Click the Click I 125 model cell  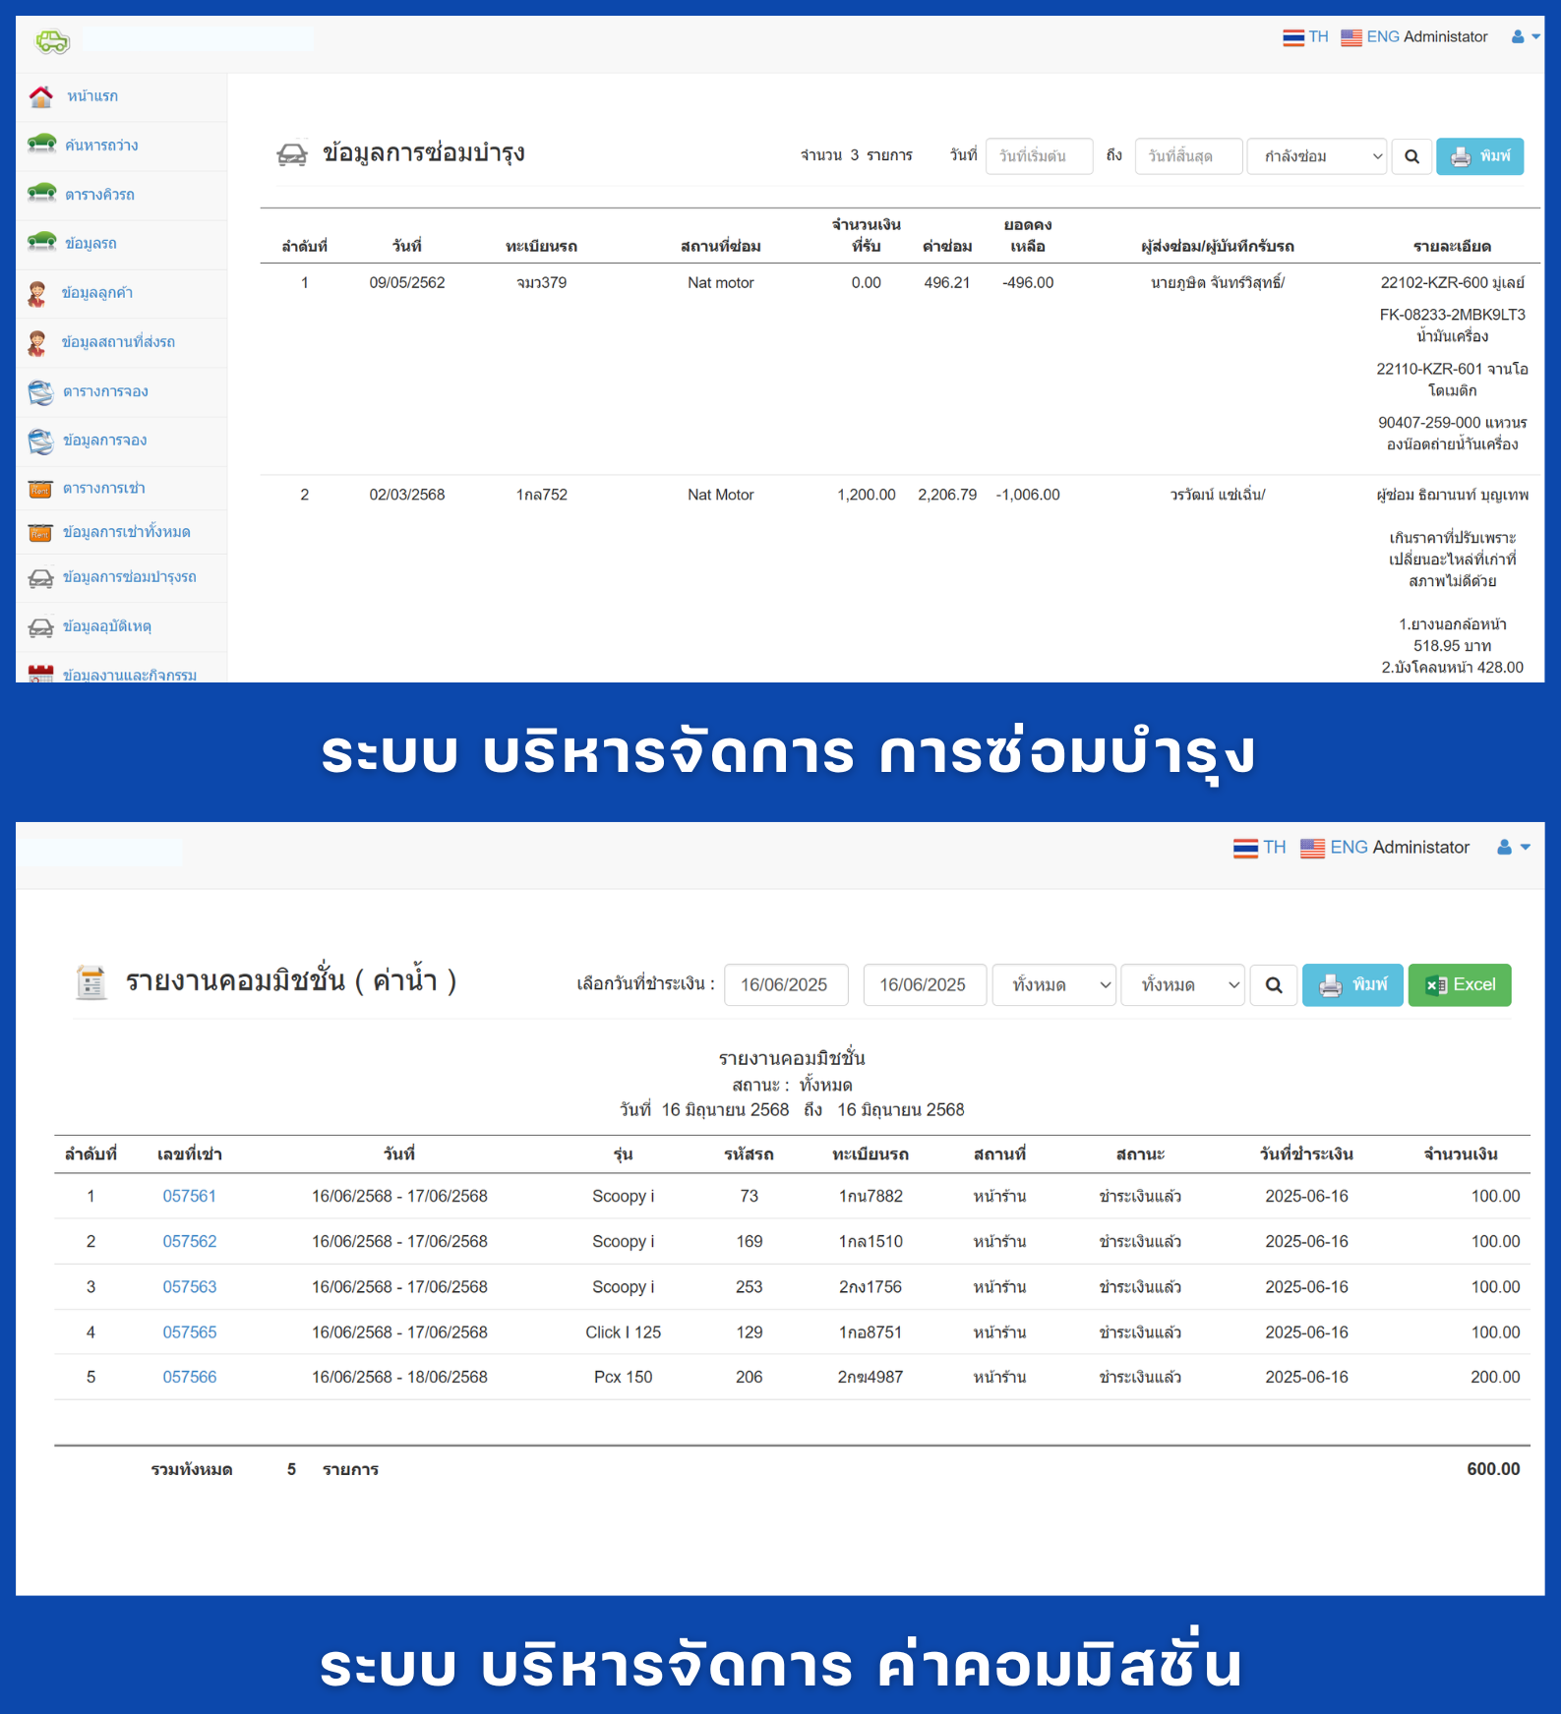[x=623, y=1332]
